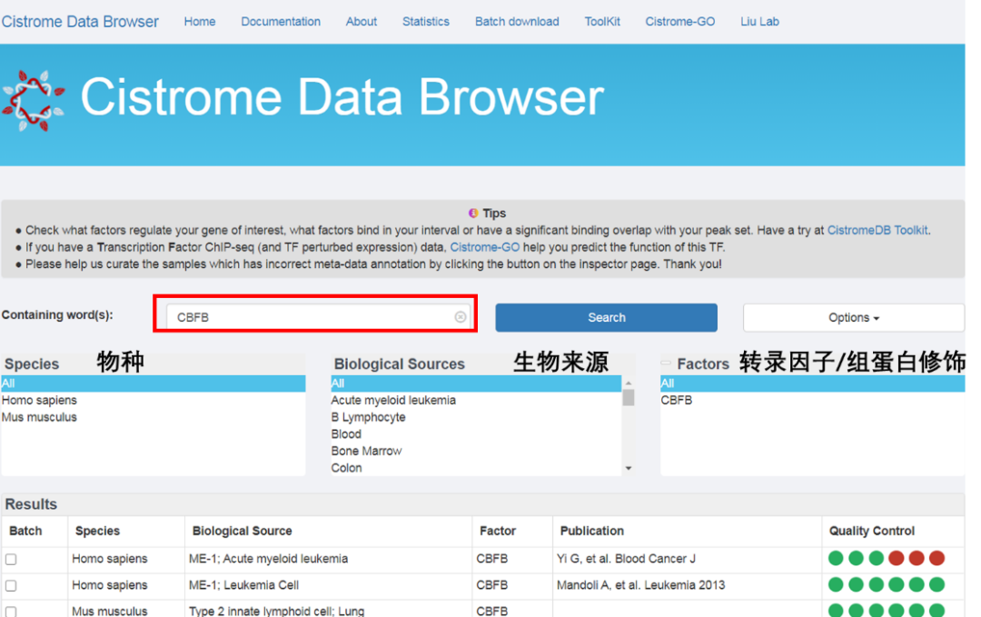Select All in the Species list
The image size is (981, 617).
point(154,383)
